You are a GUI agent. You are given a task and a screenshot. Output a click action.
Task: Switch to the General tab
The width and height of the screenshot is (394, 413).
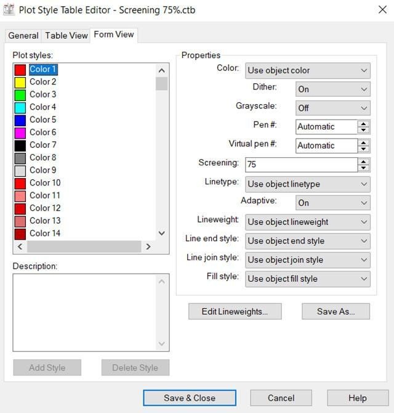23,36
